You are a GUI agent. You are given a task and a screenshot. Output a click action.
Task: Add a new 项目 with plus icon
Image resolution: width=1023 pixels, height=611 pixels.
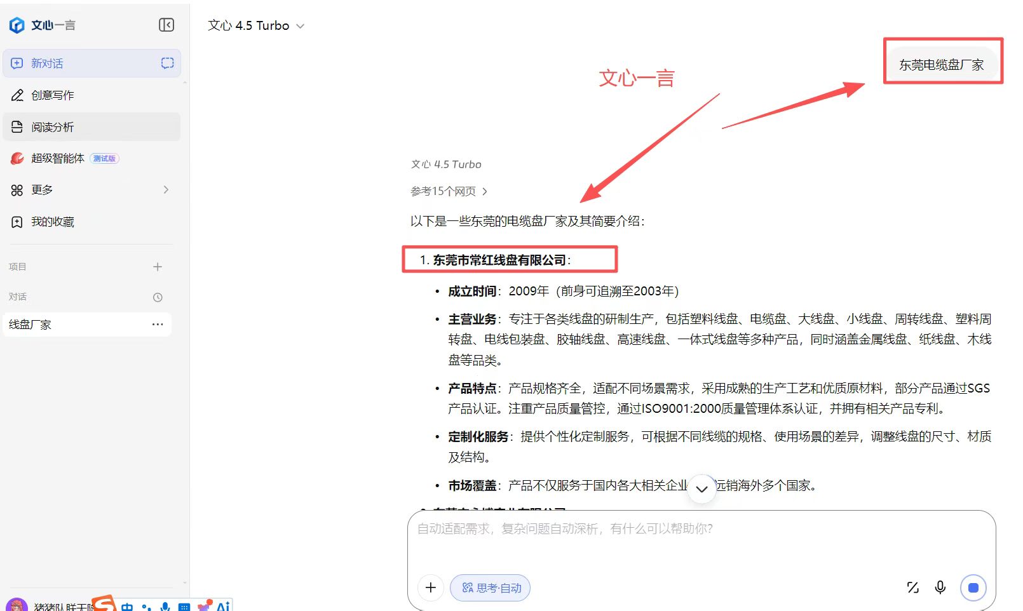pos(158,267)
